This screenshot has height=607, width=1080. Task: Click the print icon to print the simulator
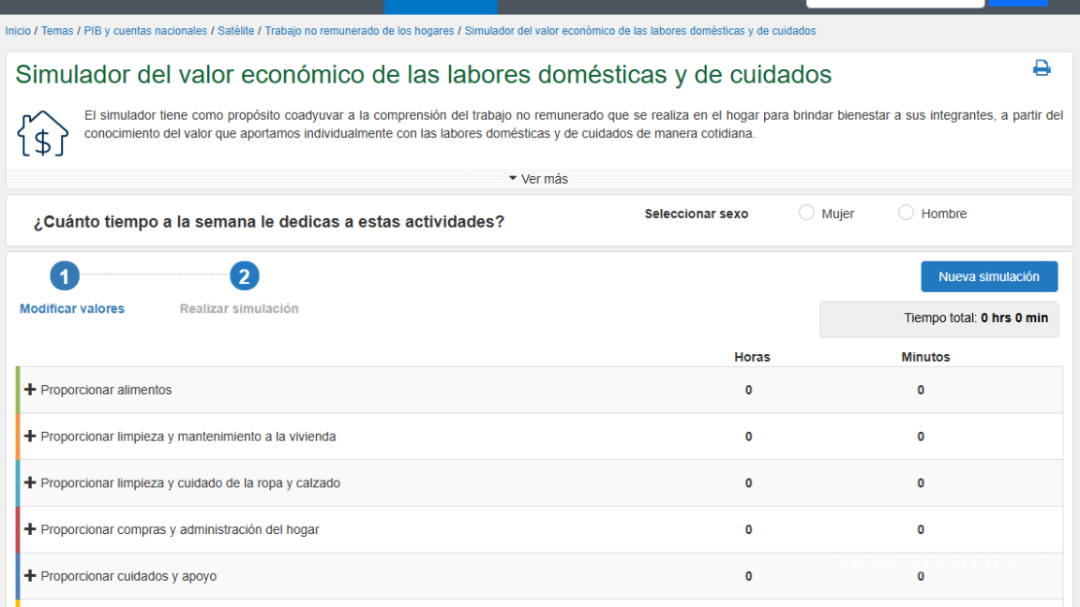coord(1041,67)
